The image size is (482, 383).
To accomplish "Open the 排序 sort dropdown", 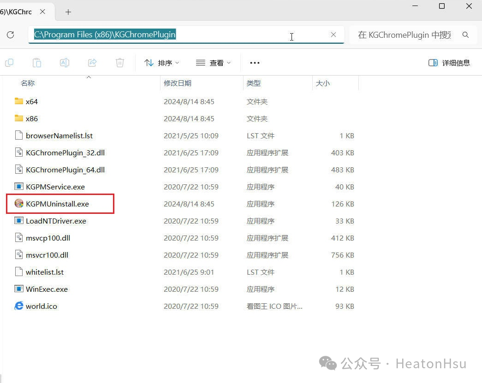I will (161, 63).
